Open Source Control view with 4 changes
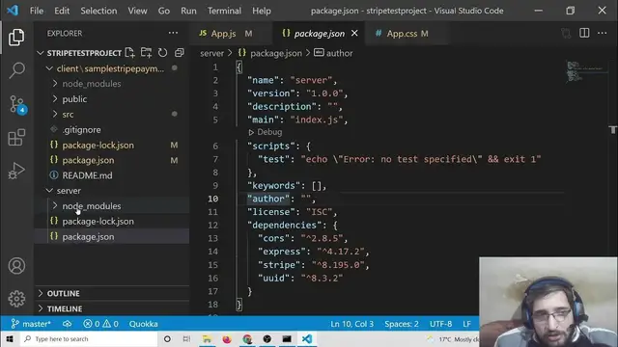Image resolution: width=618 pixels, height=347 pixels. coord(17,105)
